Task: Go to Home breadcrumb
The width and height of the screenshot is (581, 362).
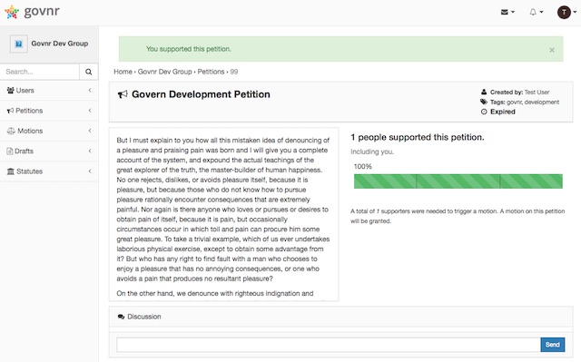Action: pyautogui.click(x=123, y=72)
